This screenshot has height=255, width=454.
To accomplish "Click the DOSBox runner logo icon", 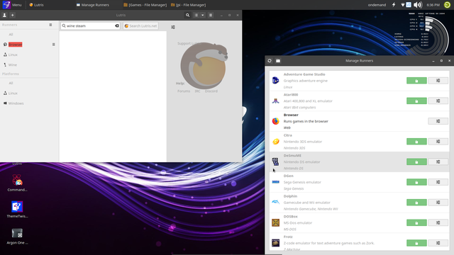I will click(276, 222).
